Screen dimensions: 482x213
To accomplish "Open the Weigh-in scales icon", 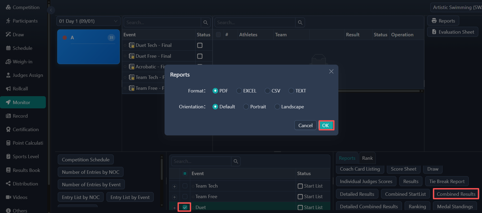I will [8, 62].
